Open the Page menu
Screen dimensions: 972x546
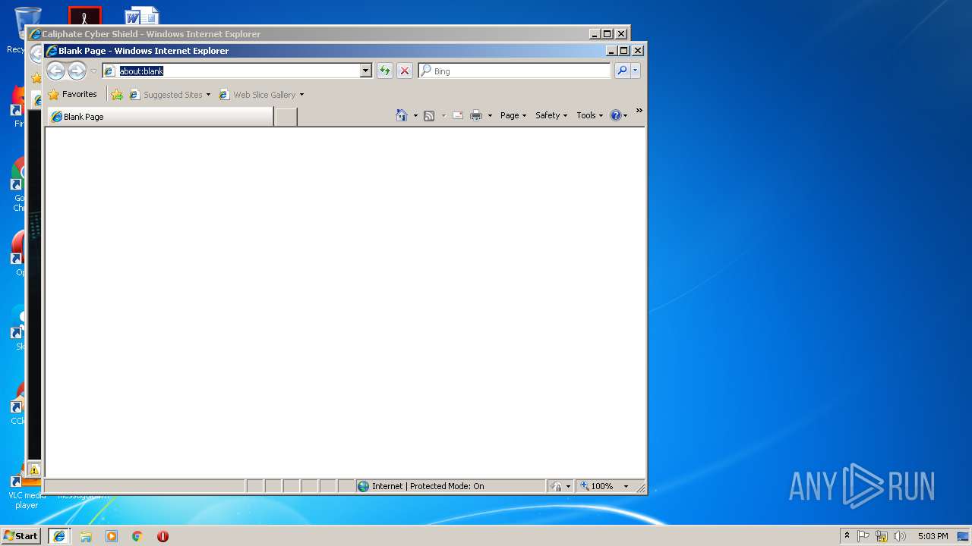pyautogui.click(x=513, y=115)
